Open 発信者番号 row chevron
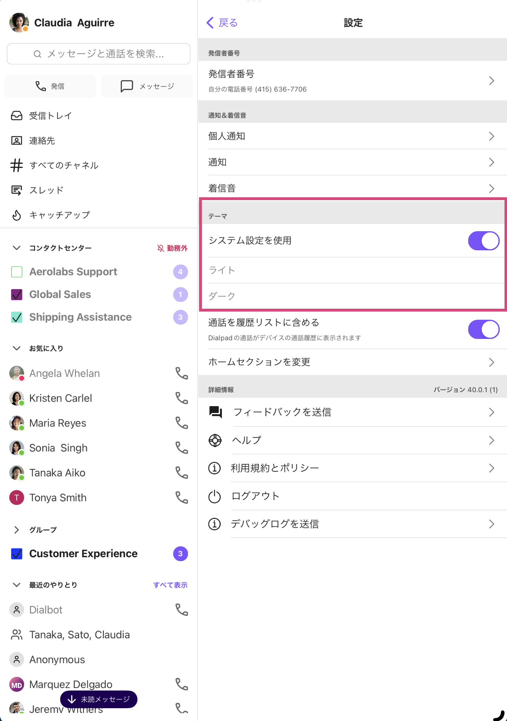Screen dimensions: 507x721 (492, 81)
